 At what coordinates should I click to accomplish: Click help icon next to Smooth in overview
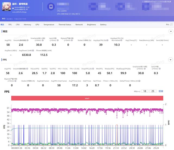point(28,41)
